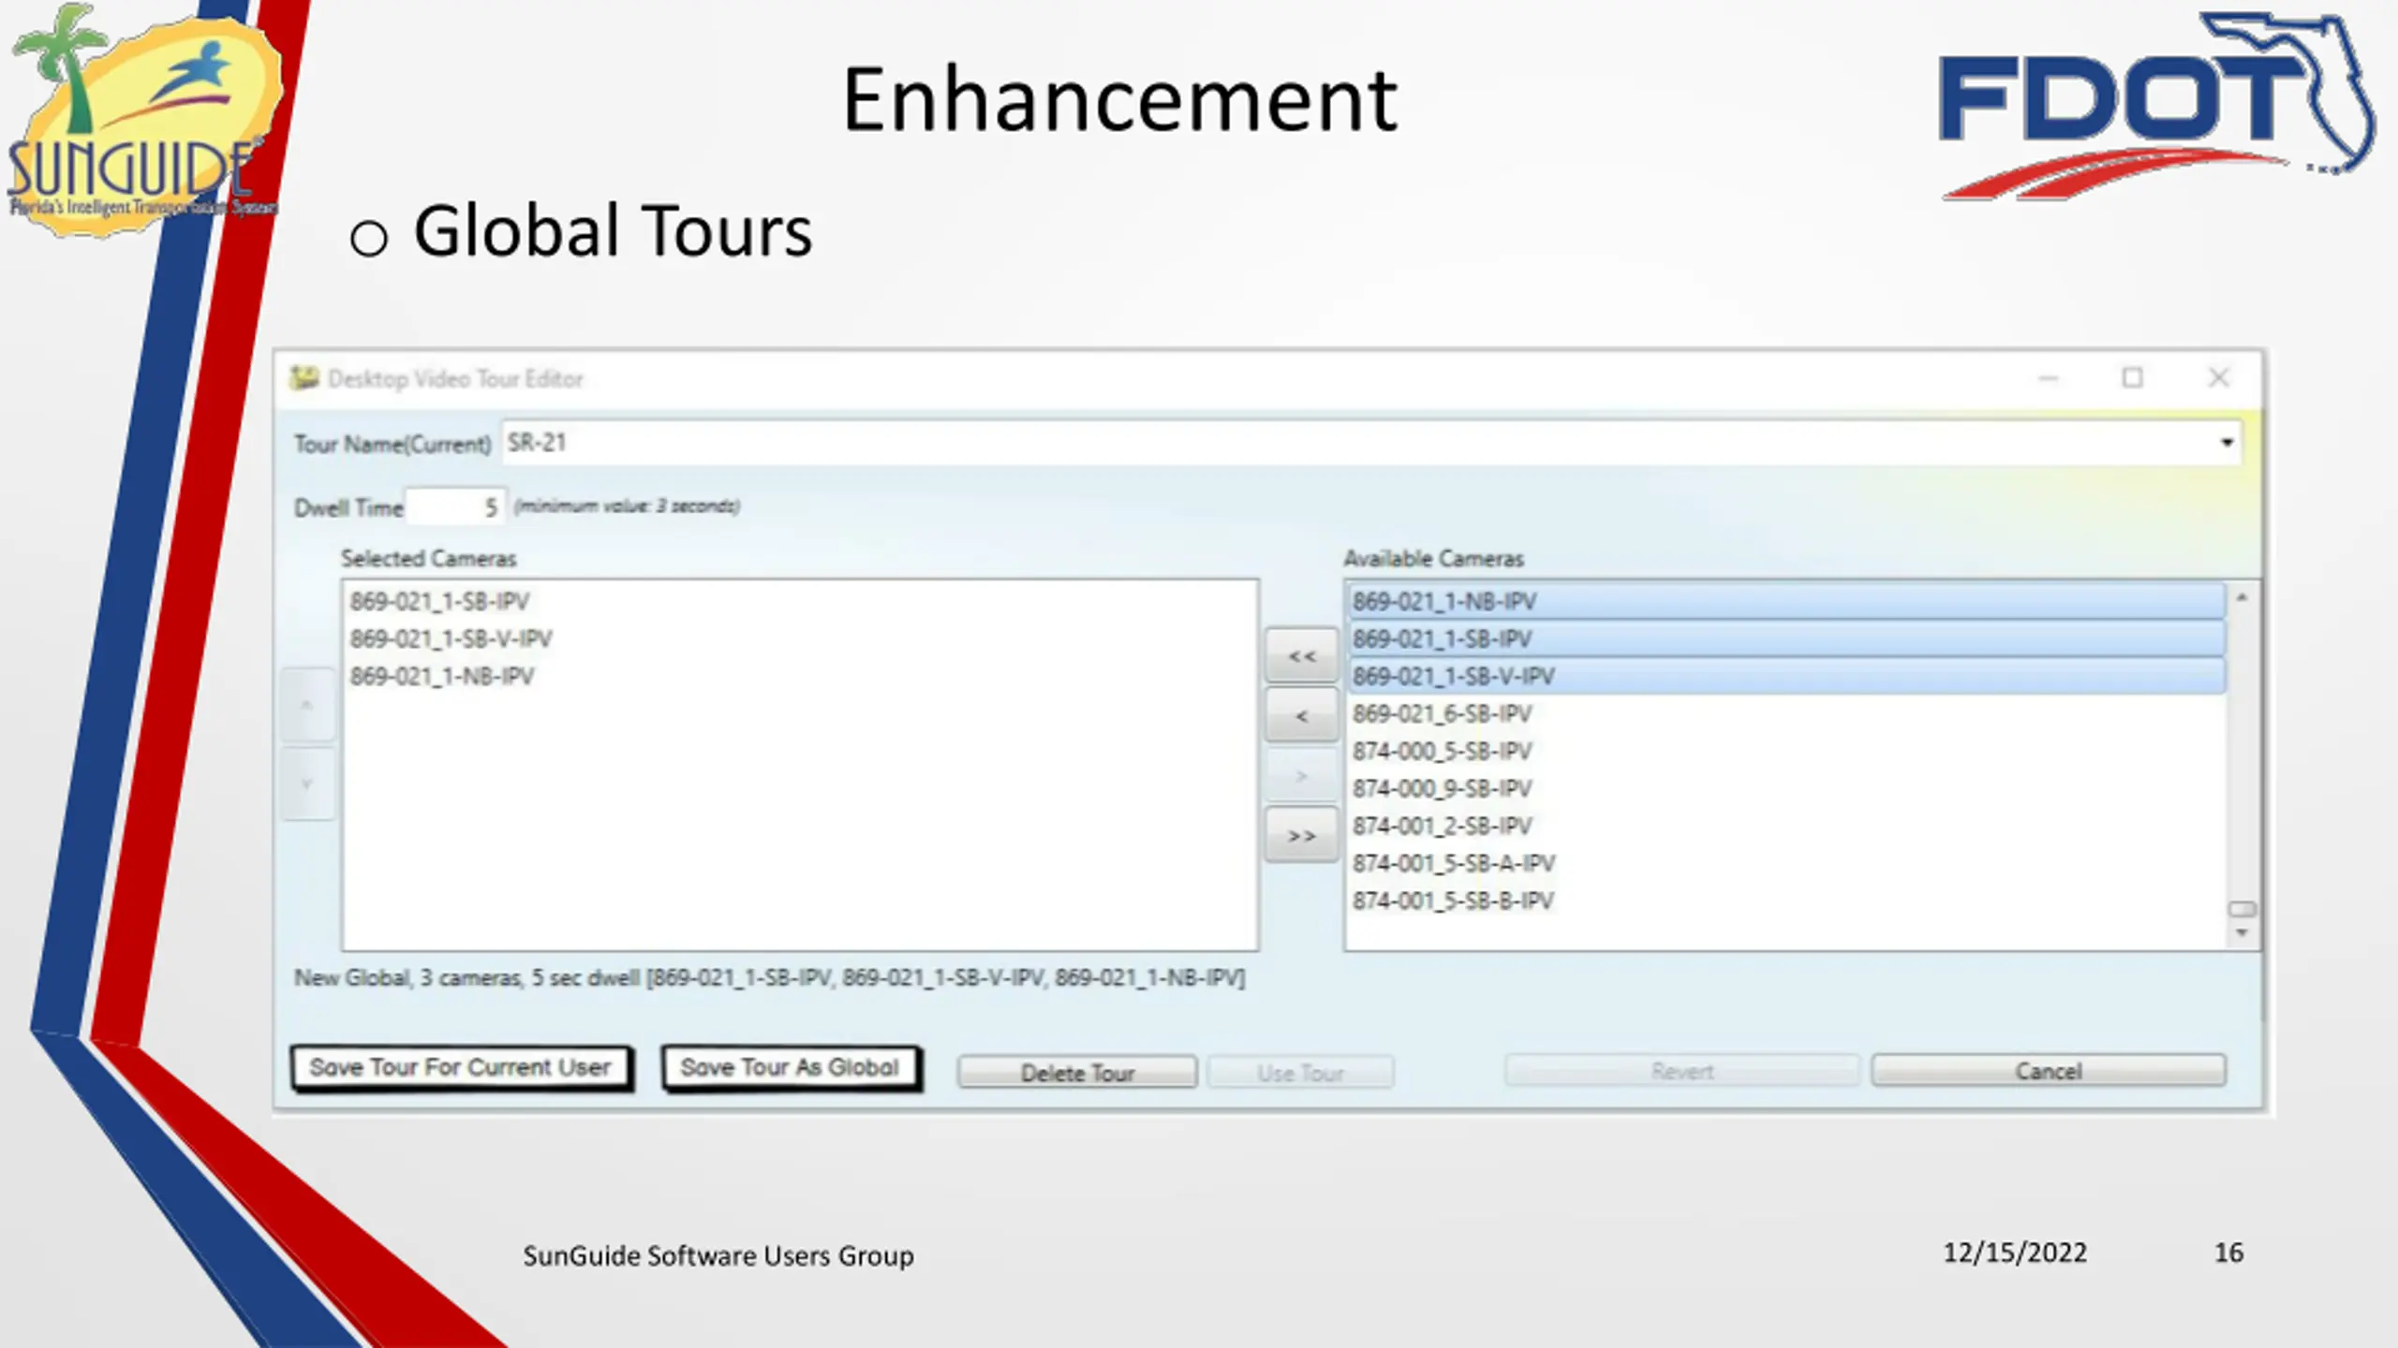Click the Available Cameras scrollbar thumb
Viewport: 2398px width, 1348px height.
2242,909
